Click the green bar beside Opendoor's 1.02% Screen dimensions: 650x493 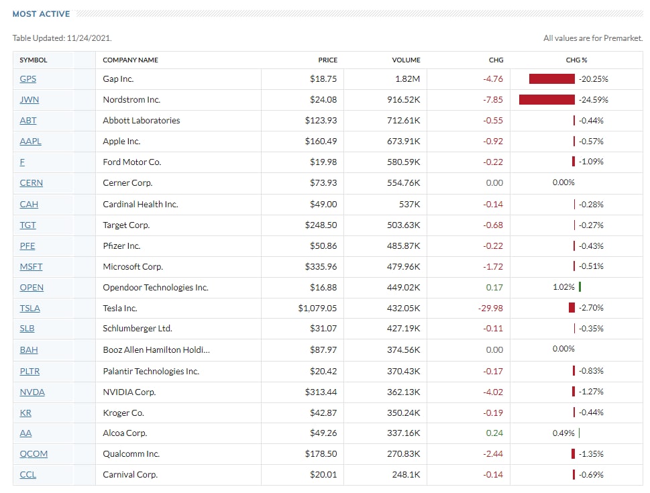click(580, 286)
